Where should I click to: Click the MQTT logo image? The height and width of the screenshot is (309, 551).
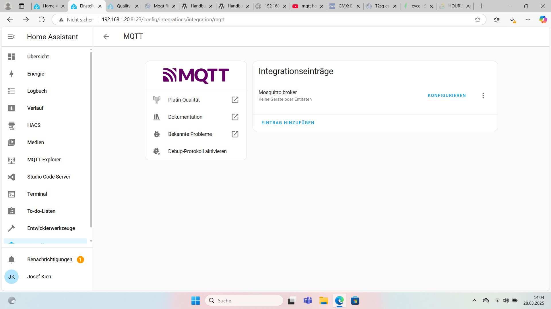click(x=196, y=76)
